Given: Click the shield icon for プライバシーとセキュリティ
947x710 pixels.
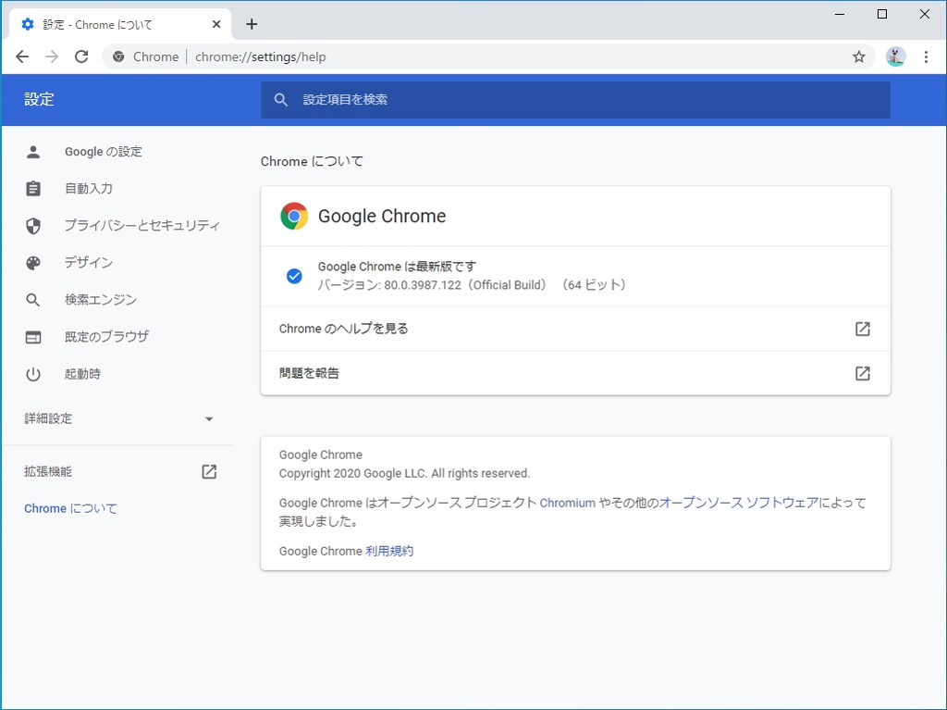Looking at the screenshot, I should (x=33, y=225).
